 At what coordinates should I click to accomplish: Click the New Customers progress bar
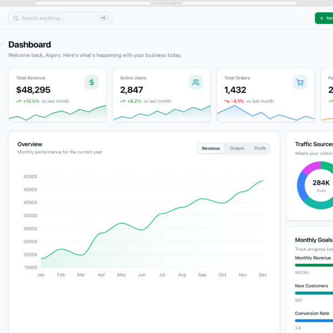(x=314, y=293)
